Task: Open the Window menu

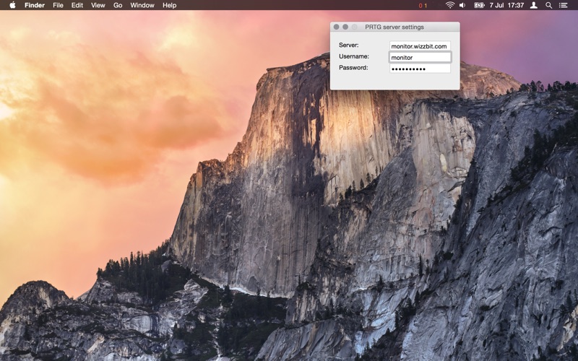Action: click(x=142, y=5)
